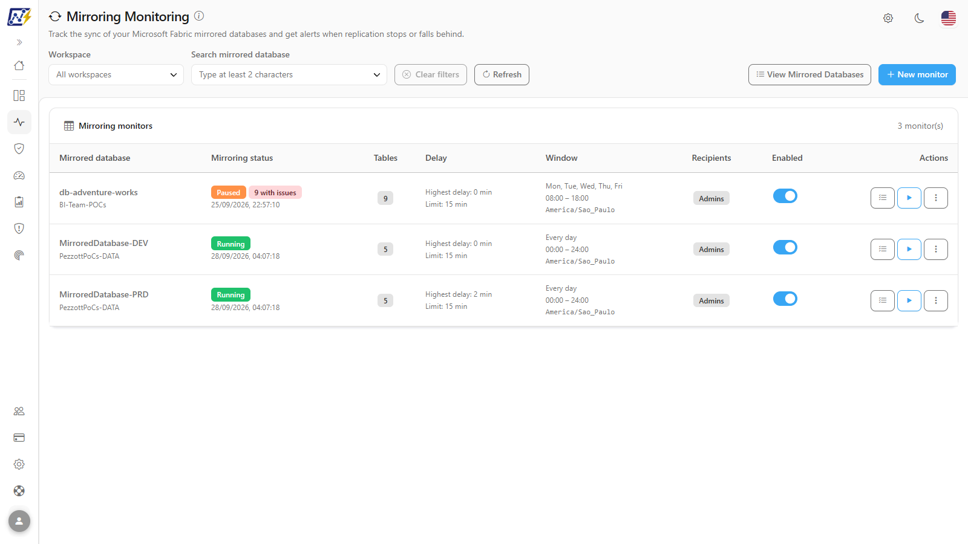Expand the sidebar with the double-chevron icon
This screenshot has width=968, height=544.
click(x=19, y=42)
